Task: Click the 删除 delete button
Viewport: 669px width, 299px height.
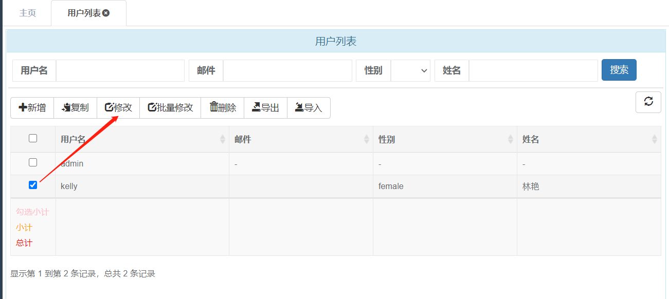Action: click(223, 108)
